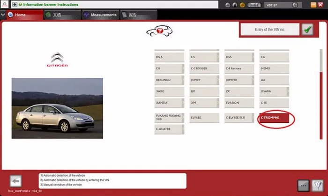The height and width of the screenshot is (196, 328).
Task: Minimize the window with orange button
Action: 313,5
